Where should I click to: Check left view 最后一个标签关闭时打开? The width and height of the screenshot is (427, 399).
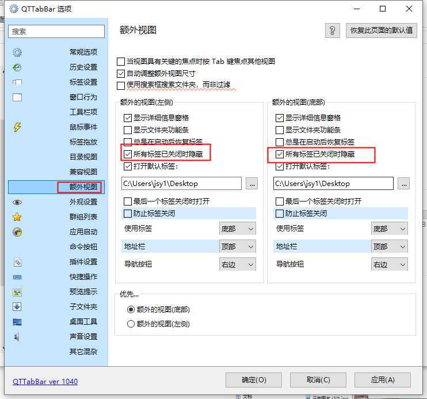pyautogui.click(x=128, y=202)
